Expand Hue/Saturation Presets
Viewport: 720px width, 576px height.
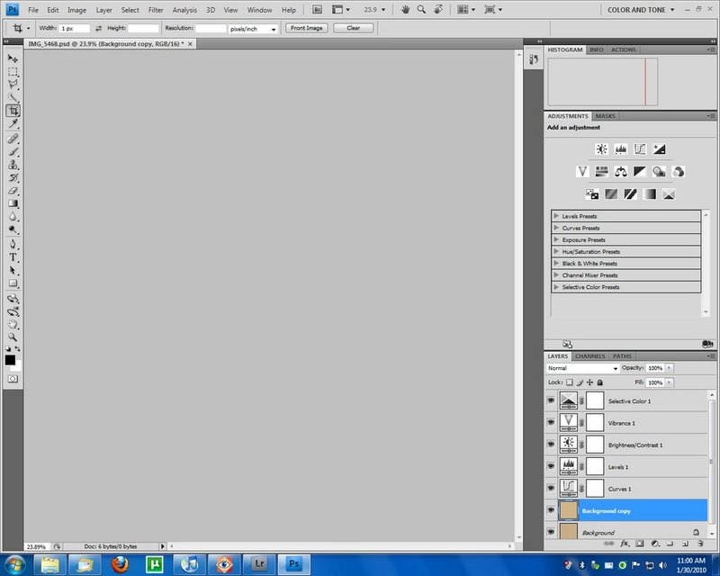coord(557,252)
